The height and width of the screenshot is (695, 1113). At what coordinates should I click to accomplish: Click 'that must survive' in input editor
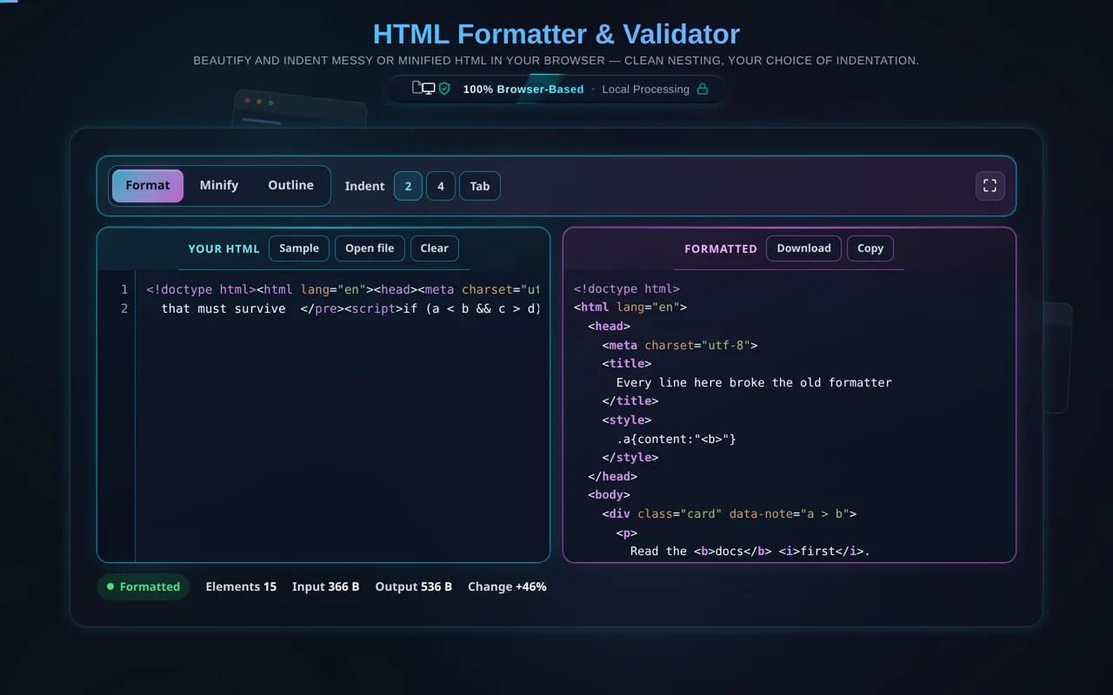pos(223,308)
